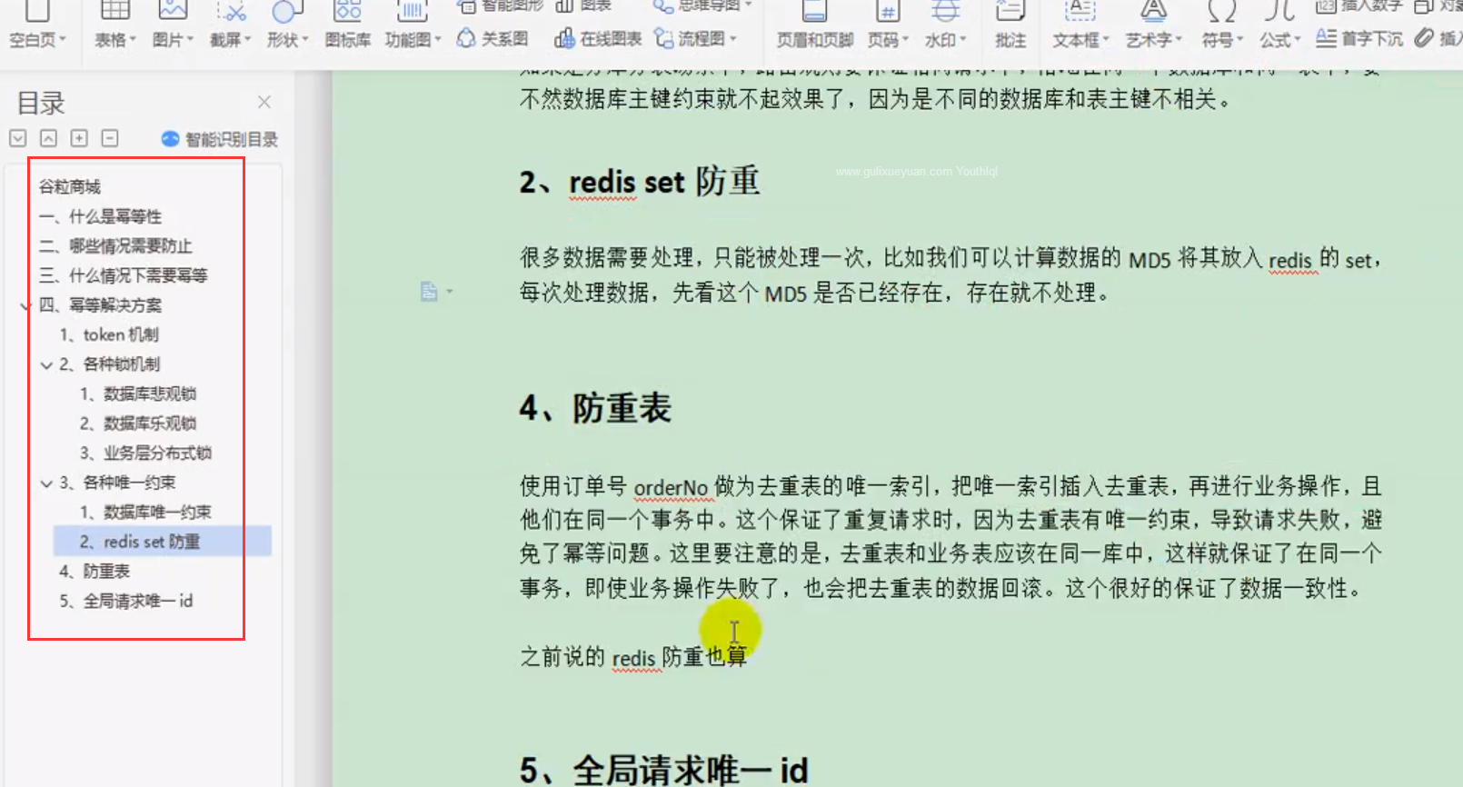
Task: Click the minus icon in outline panel toolbar
Action: [x=110, y=138]
